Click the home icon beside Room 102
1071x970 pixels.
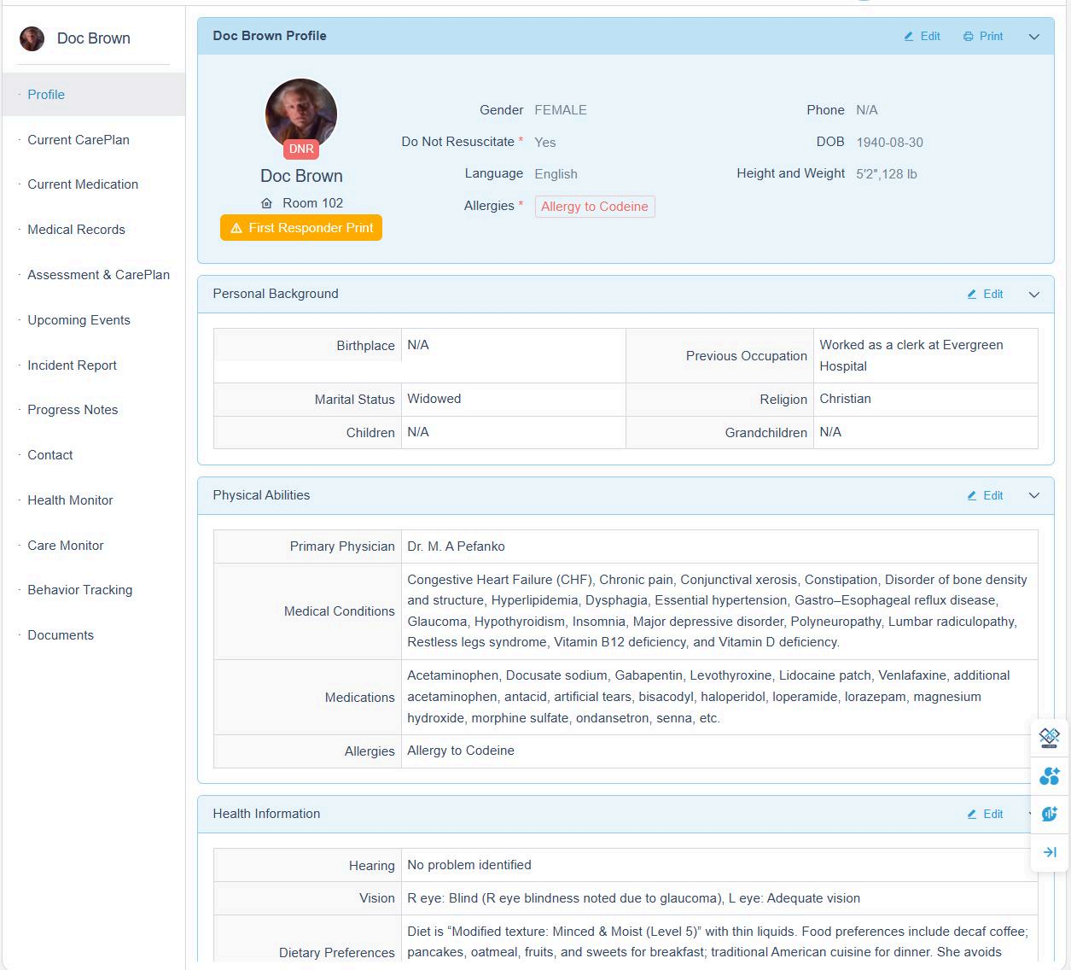coord(266,203)
